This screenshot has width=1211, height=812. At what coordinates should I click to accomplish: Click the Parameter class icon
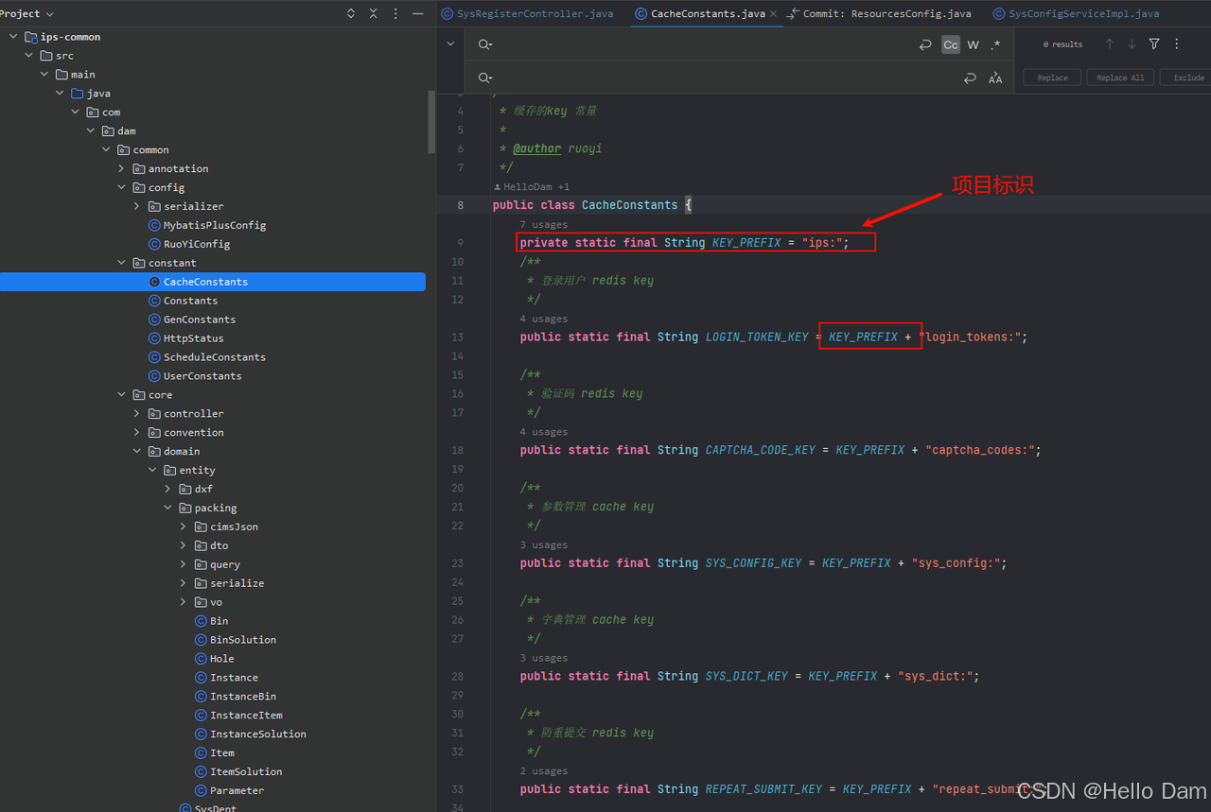(201, 790)
